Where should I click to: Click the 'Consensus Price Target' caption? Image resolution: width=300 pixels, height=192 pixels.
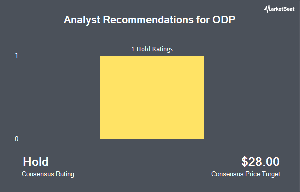246,174
